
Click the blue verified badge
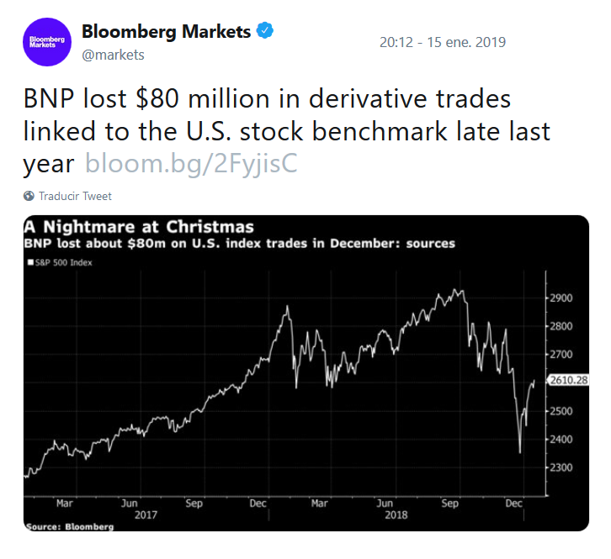click(x=265, y=32)
